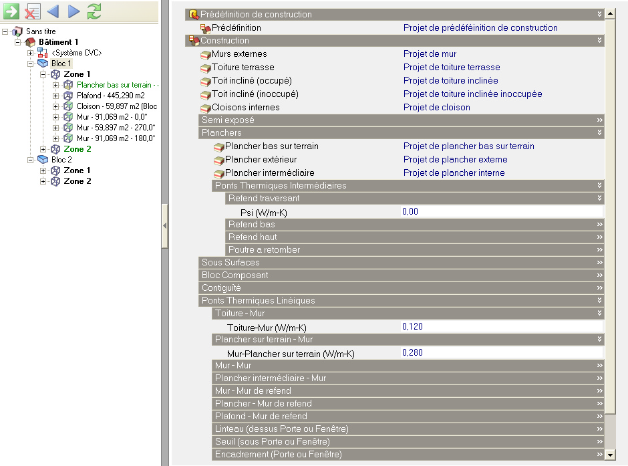Click the Bloc 2 block icon
Viewport: 628px width, 466px height.
point(43,160)
